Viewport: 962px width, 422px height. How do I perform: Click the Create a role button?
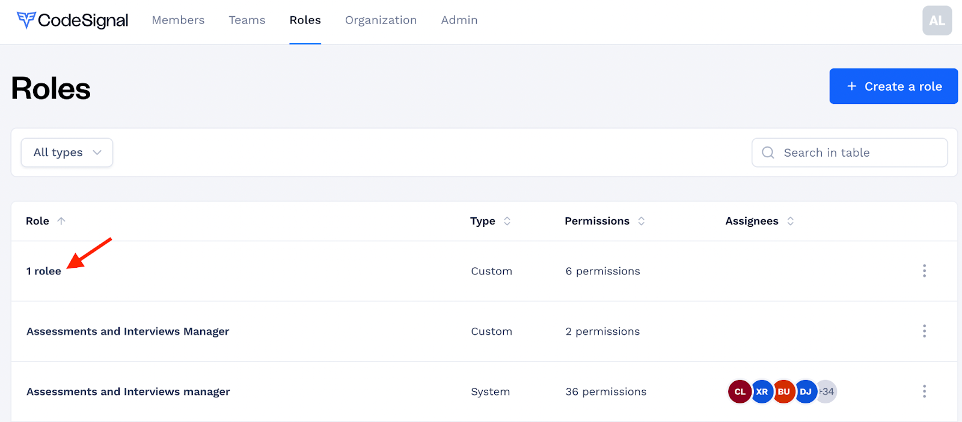pos(893,86)
